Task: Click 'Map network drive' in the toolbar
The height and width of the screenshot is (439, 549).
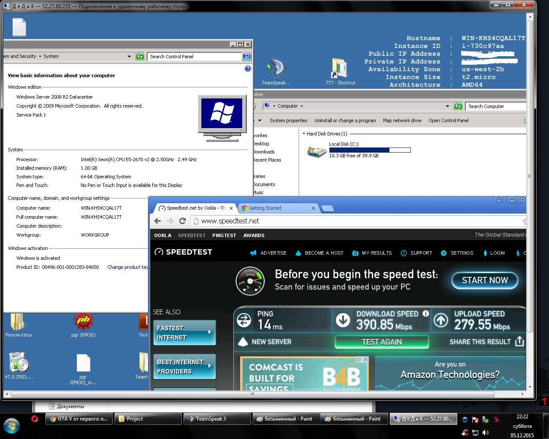Action: click(402, 120)
